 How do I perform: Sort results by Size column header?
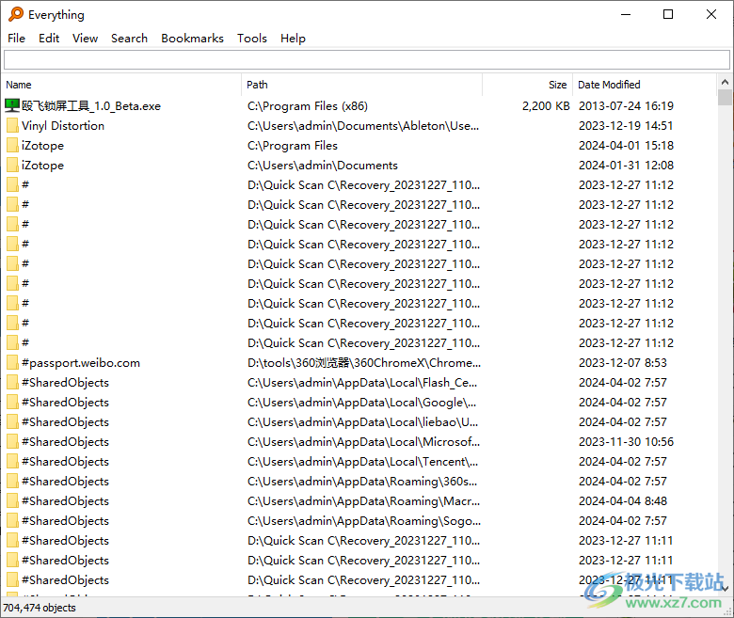(x=527, y=85)
